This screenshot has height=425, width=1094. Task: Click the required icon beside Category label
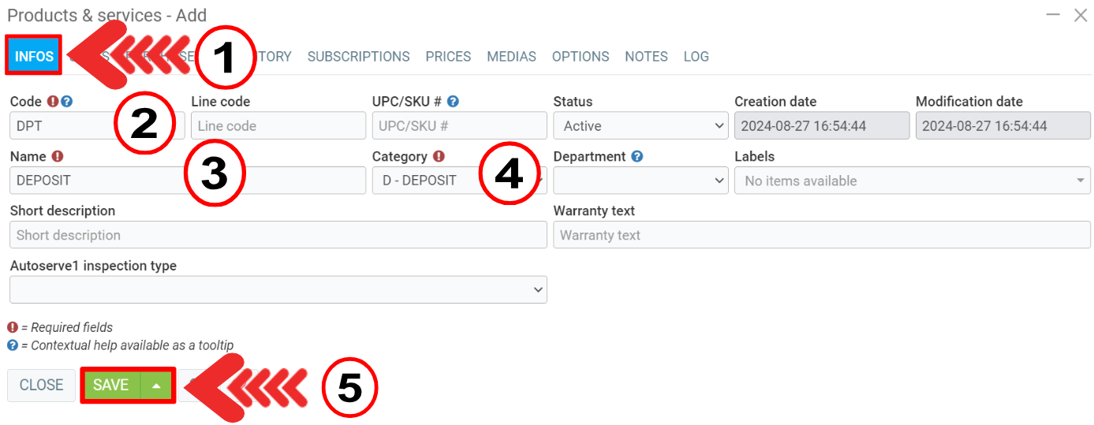[x=439, y=157]
